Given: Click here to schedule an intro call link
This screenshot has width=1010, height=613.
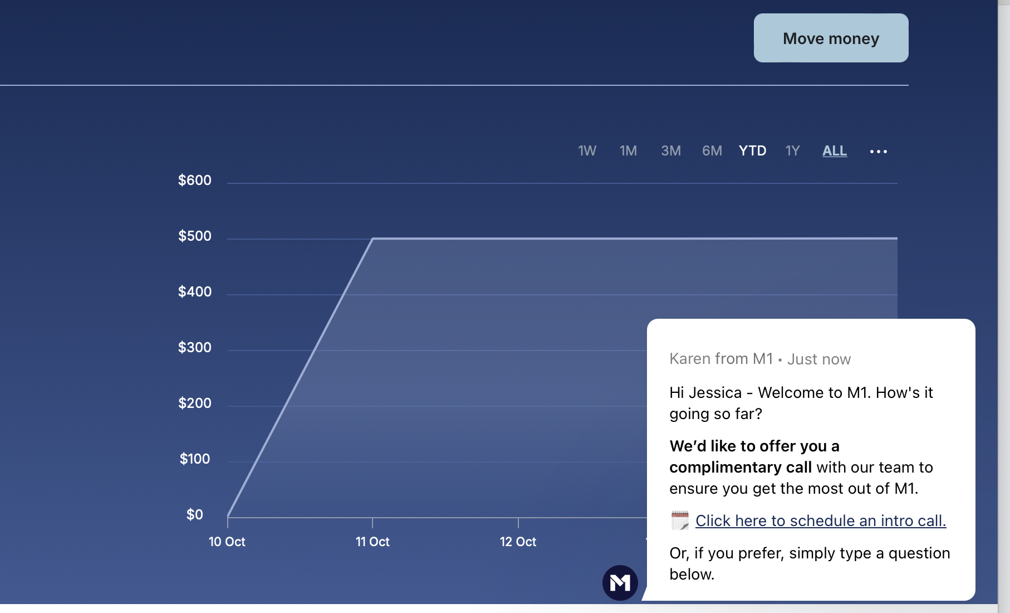Looking at the screenshot, I should click(x=821, y=520).
